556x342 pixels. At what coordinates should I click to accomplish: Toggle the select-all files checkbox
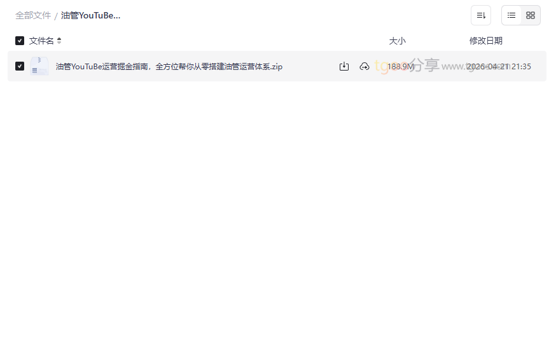click(x=20, y=41)
